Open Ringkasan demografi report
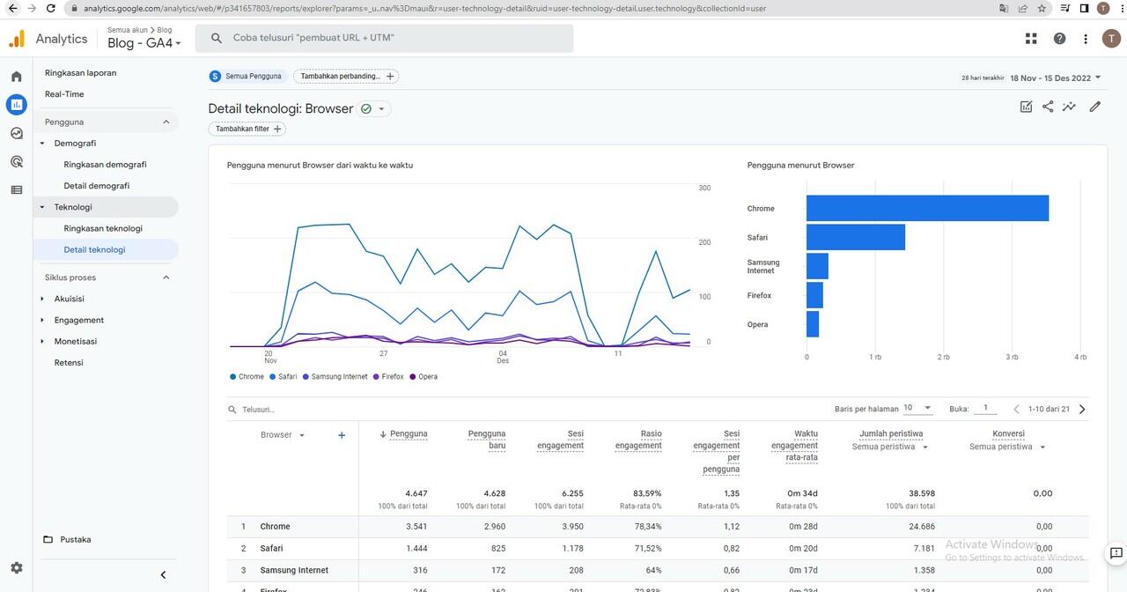Screen dimensions: 1127x592 coord(105,165)
